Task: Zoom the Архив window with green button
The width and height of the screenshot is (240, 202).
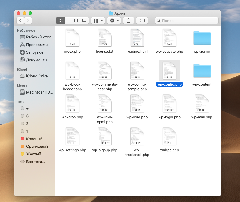Action: (30, 13)
